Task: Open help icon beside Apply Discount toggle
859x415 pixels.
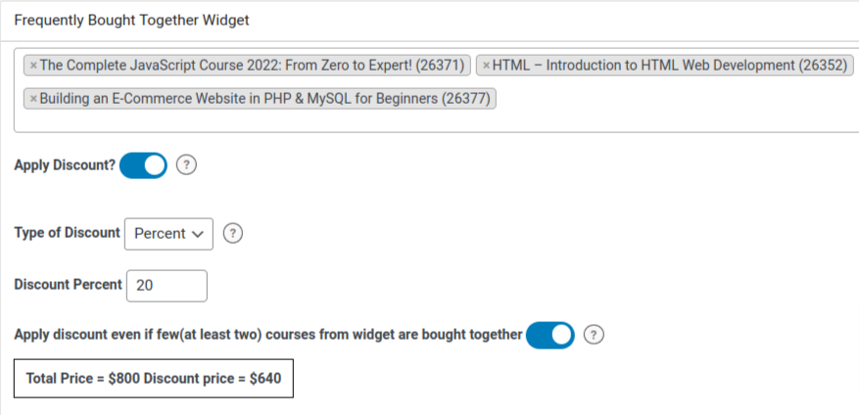Action: point(186,165)
